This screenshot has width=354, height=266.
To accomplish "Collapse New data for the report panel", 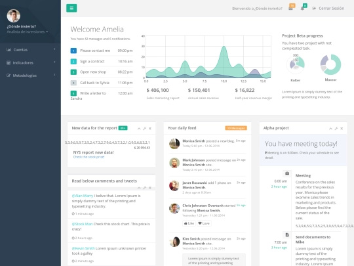I will coord(139,129).
